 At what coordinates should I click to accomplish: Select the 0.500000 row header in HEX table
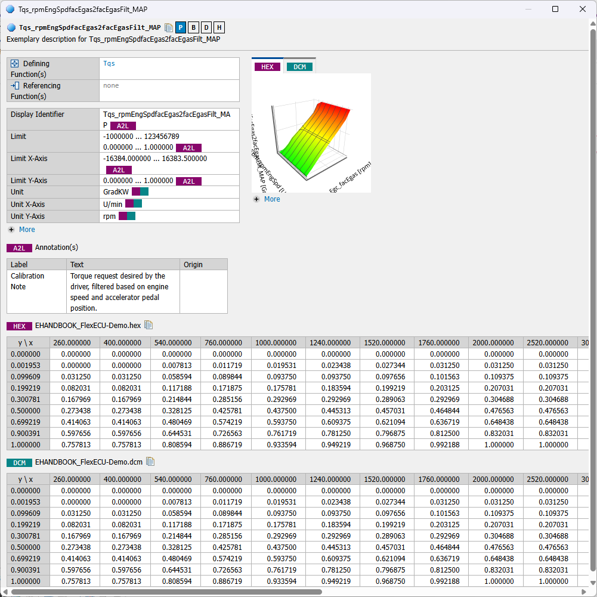click(x=28, y=411)
